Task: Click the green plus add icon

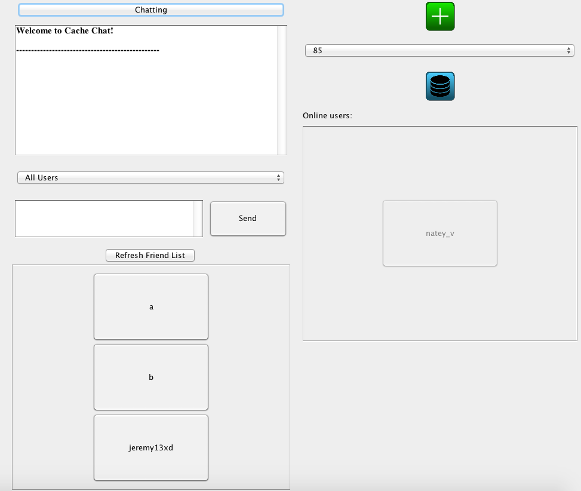Action: [440, 17]
